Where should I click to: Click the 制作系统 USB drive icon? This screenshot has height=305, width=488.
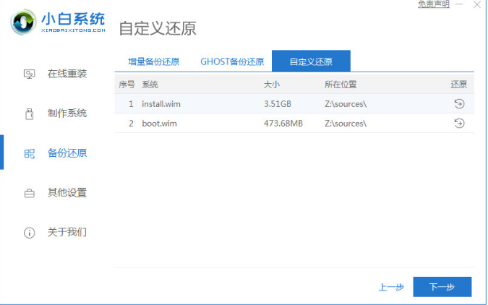coord(29,113)
